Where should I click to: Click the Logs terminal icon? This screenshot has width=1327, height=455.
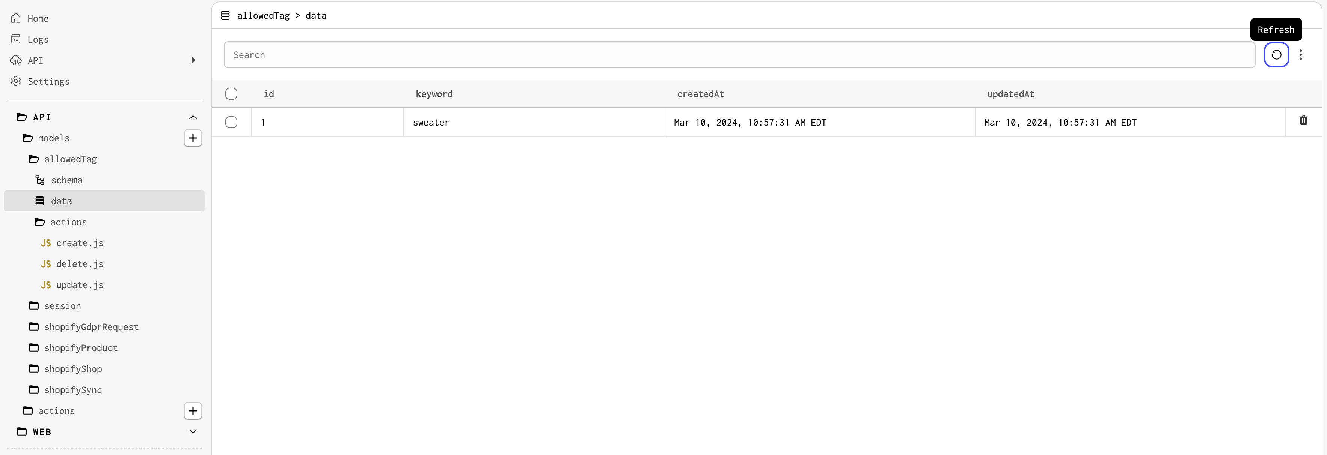coord(16,40)
